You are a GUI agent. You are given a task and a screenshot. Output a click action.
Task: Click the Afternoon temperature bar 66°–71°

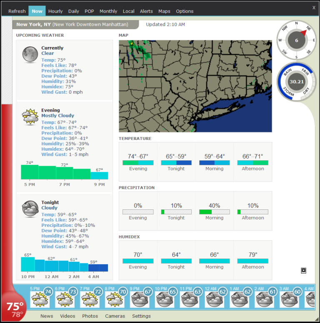[x=253, y=162]
